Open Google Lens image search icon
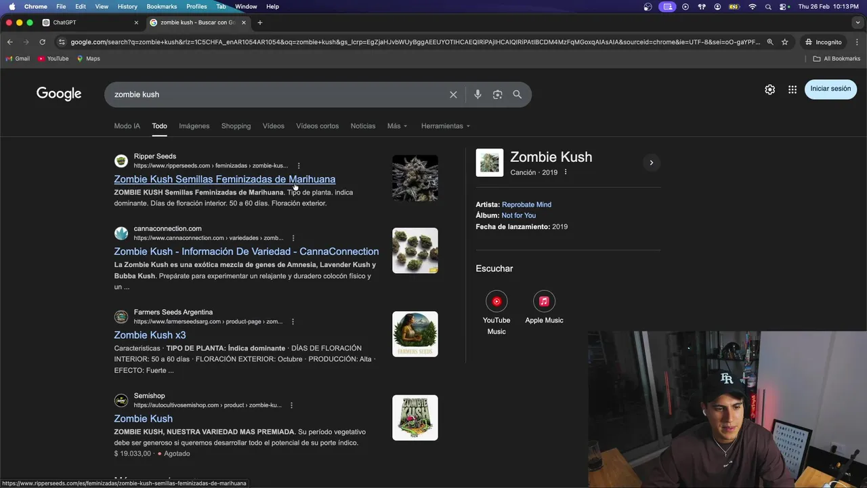The image size is (867, 488). tap(497, 94)
